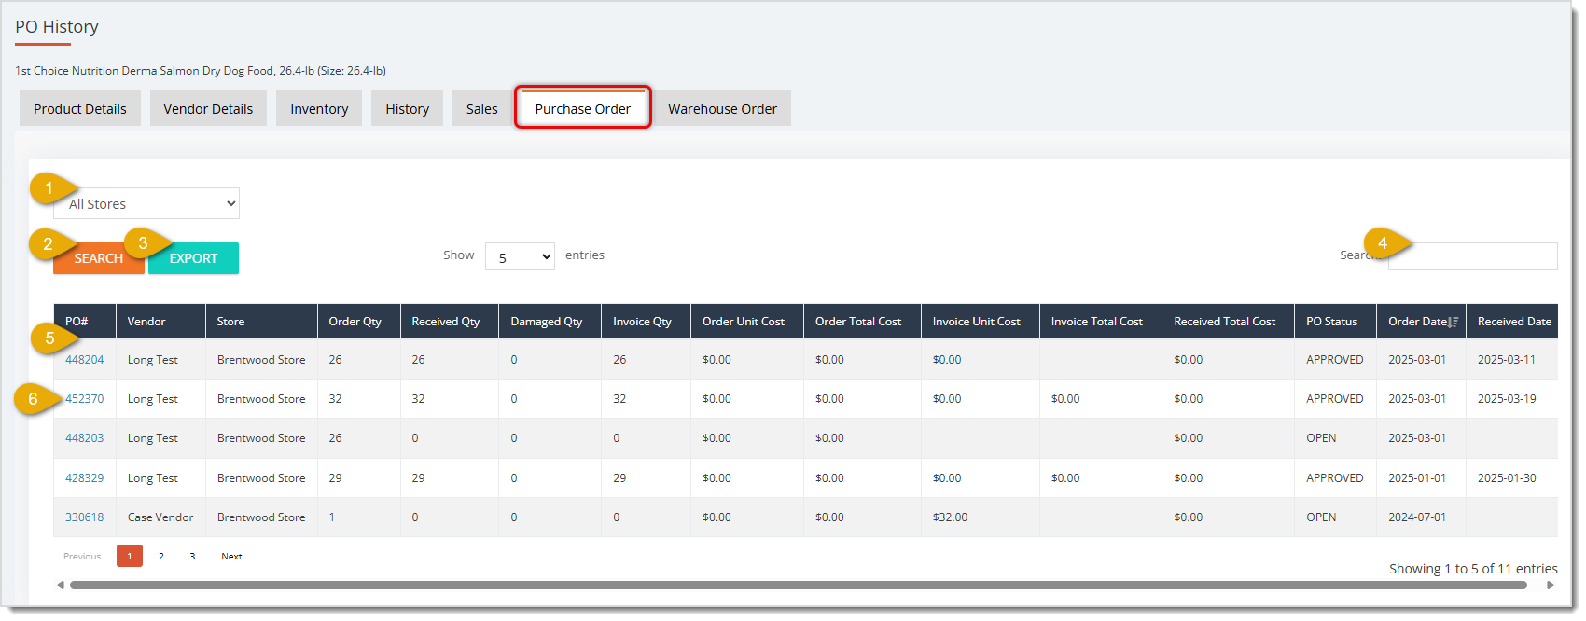Expand the All Stores dropdown

click(146, 203)
